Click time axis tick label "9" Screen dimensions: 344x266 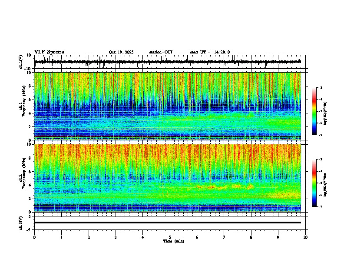click(278, 237)
